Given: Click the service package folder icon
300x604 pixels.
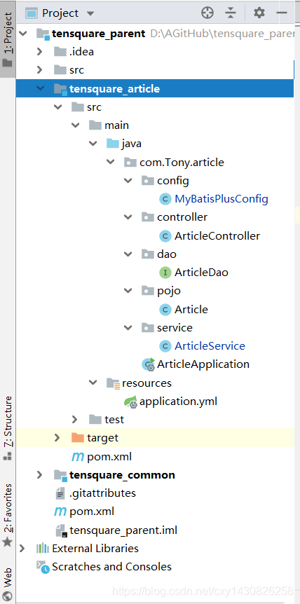Looking at the screenshot, I should (148, 327).
